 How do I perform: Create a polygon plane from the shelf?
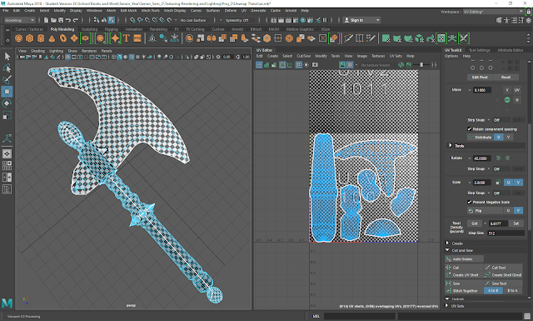pos(74,38)
